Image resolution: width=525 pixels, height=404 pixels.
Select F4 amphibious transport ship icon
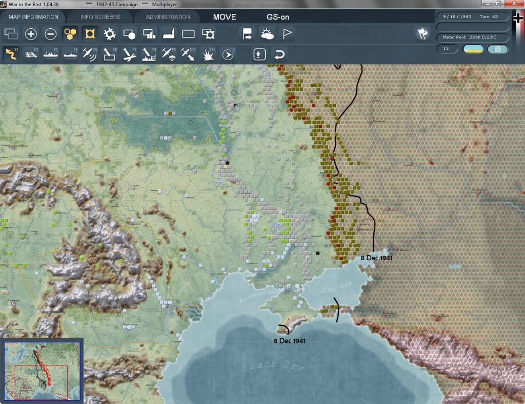coord(70,54)
